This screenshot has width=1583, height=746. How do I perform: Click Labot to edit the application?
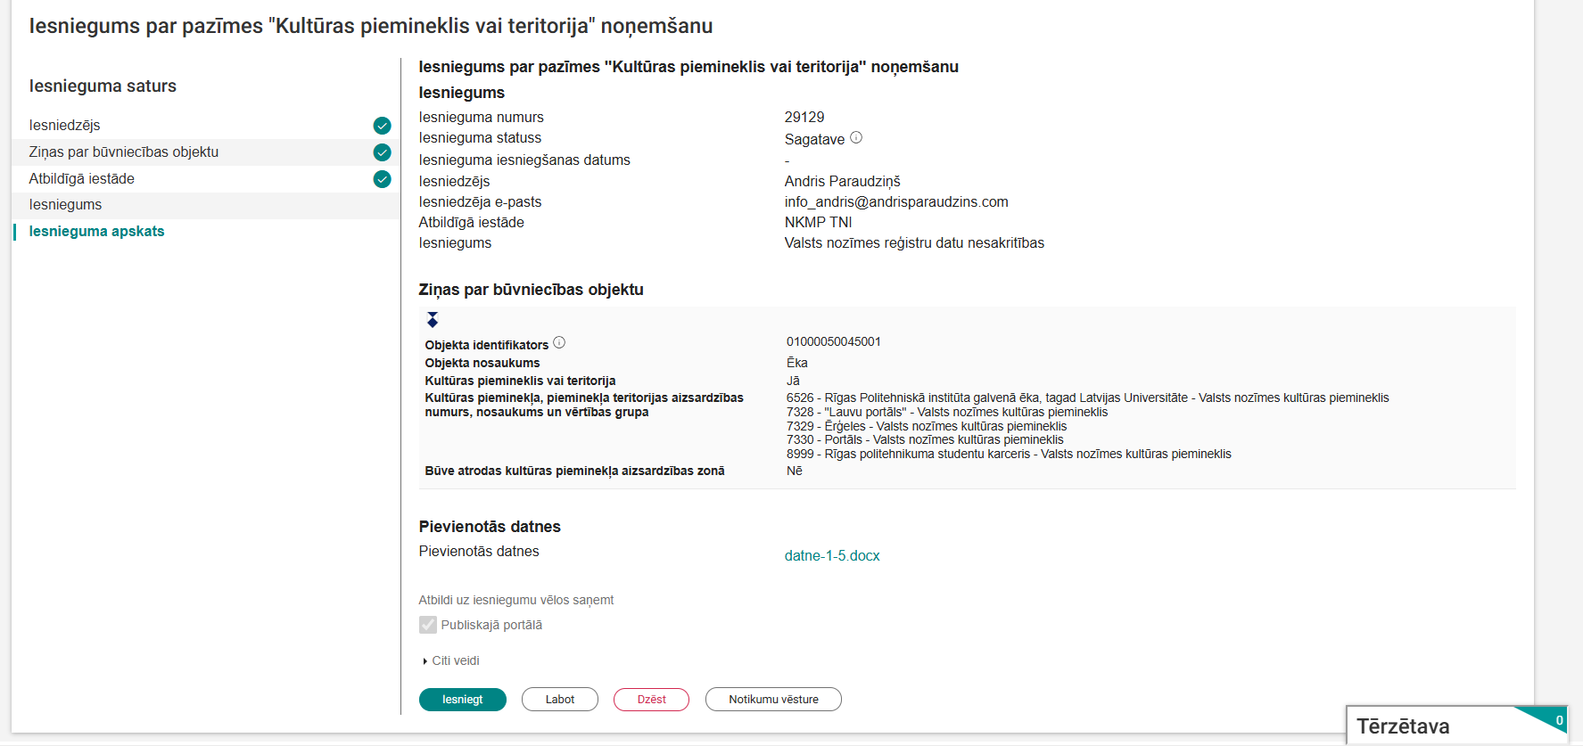click(560, 700)
